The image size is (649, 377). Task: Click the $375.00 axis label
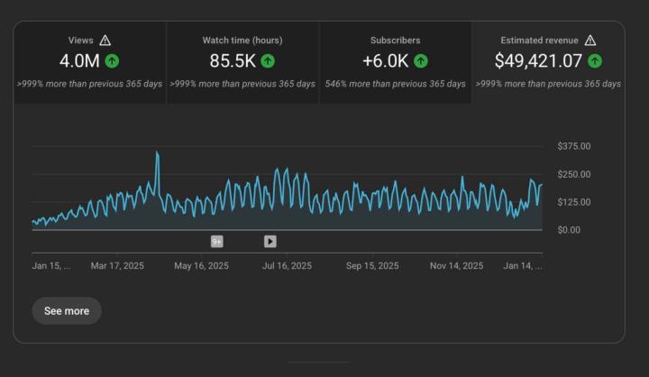[x=573, y=146]
